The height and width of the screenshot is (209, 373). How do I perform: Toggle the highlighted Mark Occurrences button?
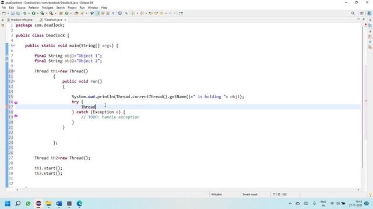[98, 13]
